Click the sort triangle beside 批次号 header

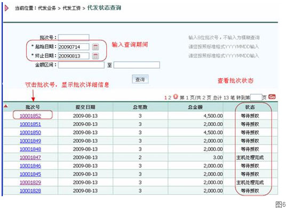(5, 106)
